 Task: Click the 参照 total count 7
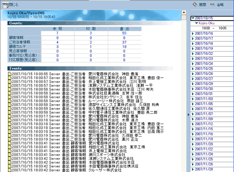coord(57,33)
